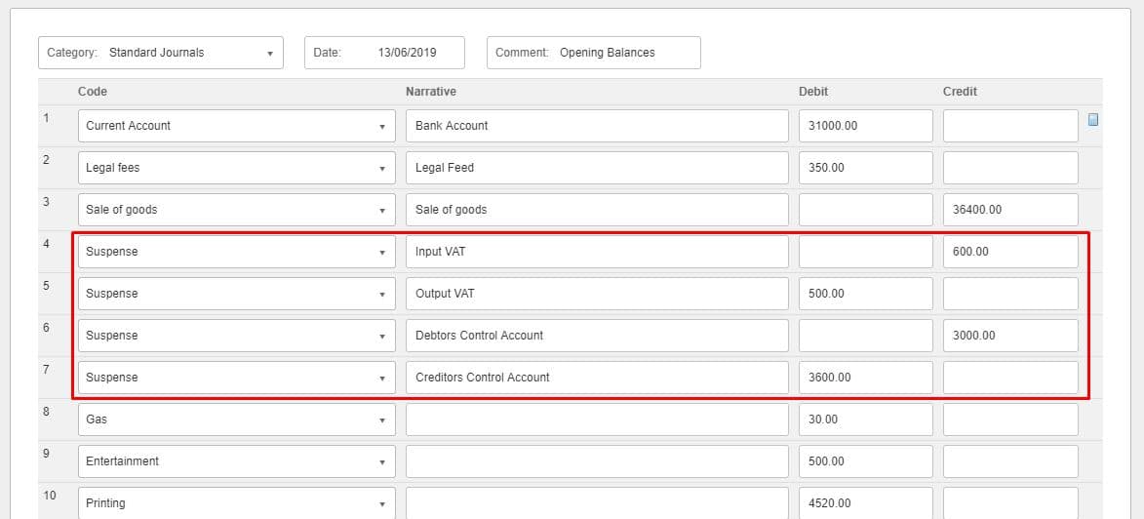Click the credit field showing 36400.00

pos(1009,210)
